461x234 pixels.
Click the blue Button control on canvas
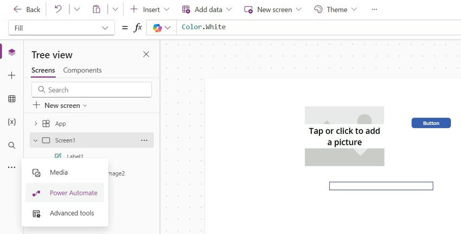[431, 123]
